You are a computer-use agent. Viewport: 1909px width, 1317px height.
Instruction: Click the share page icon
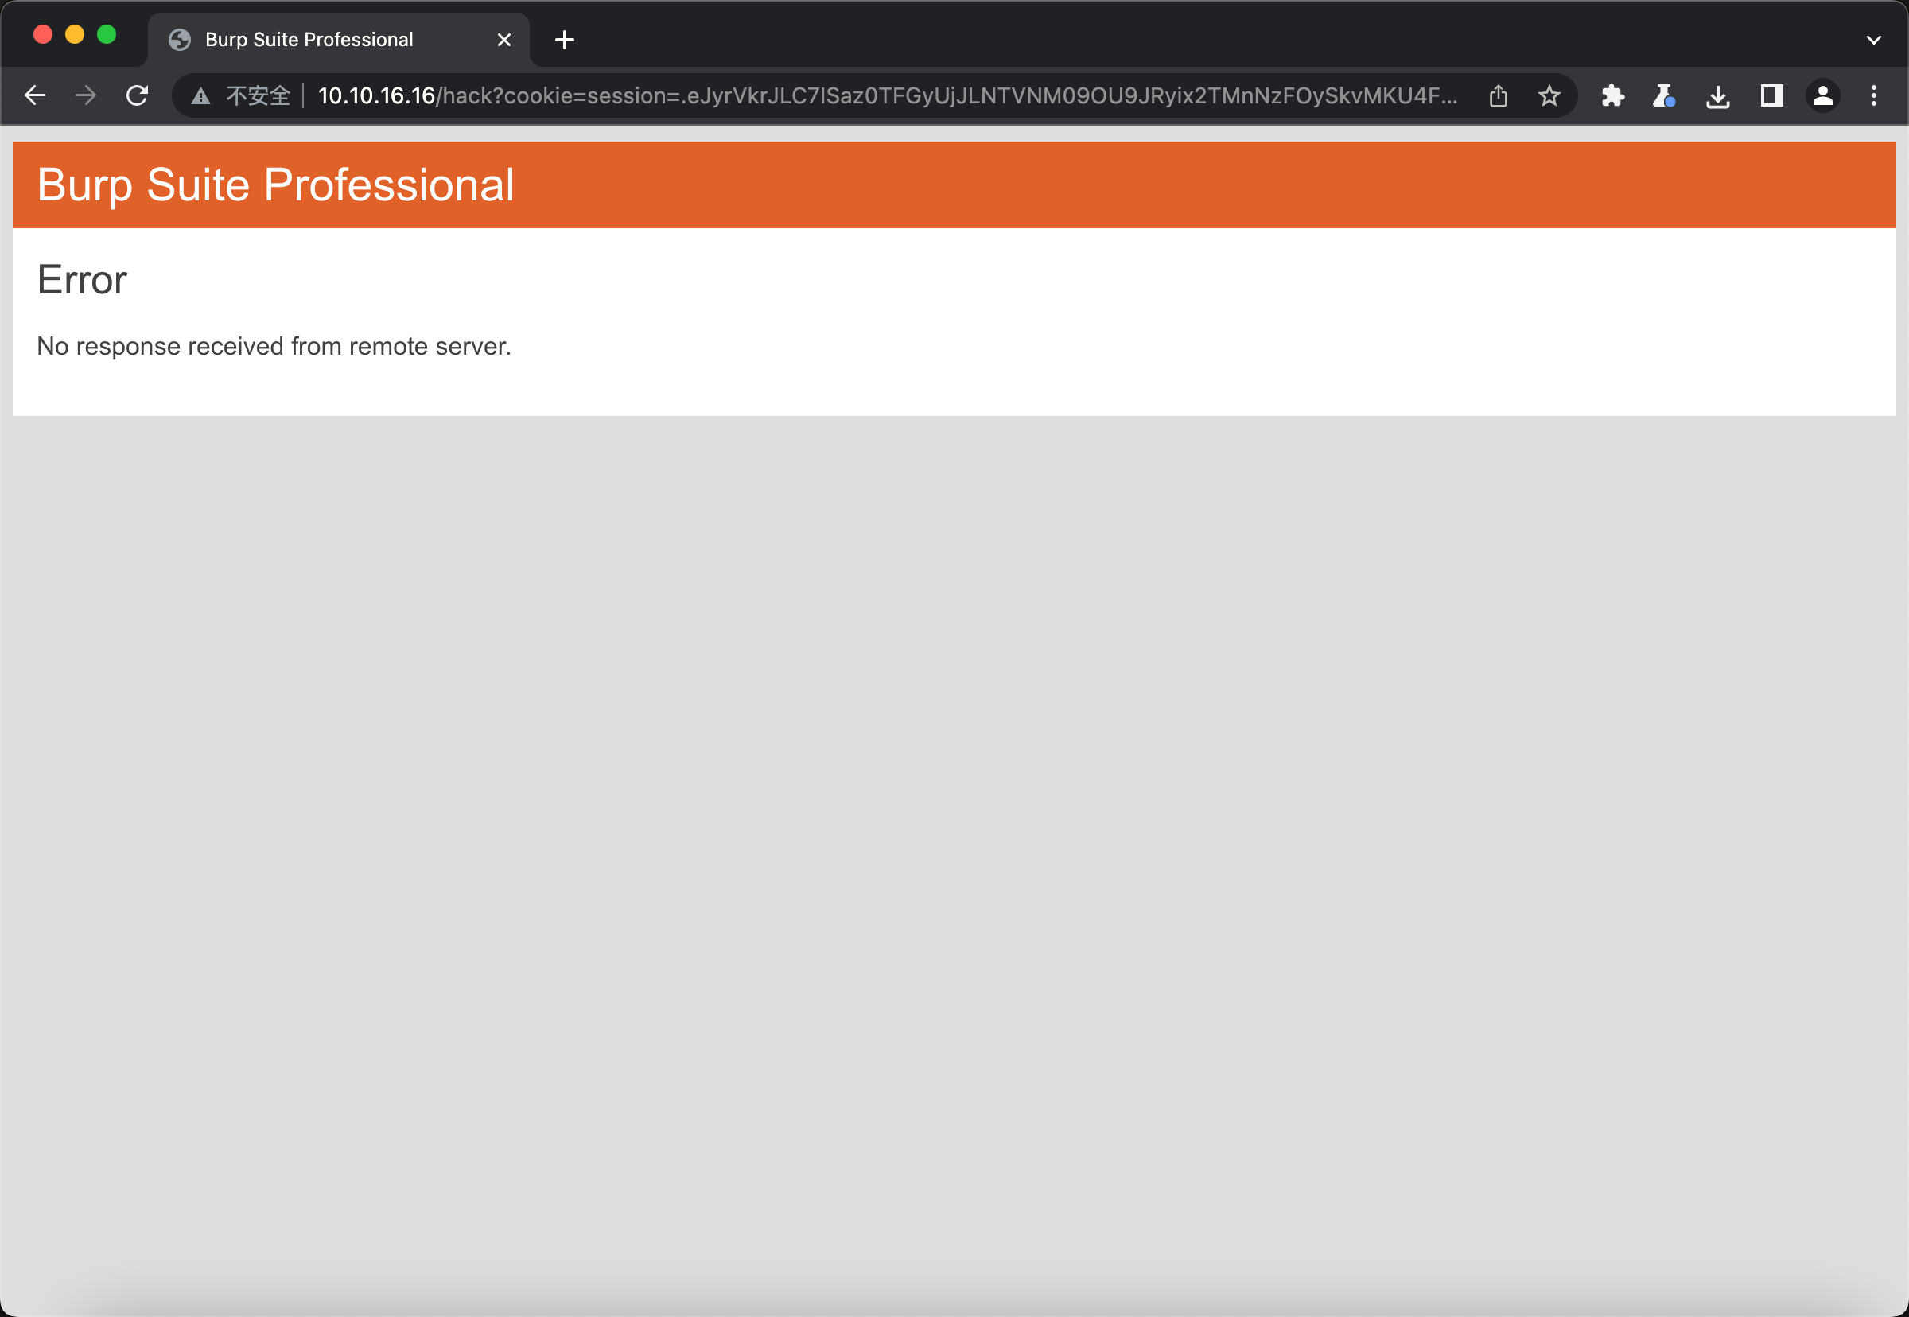tap(1498, 95)
